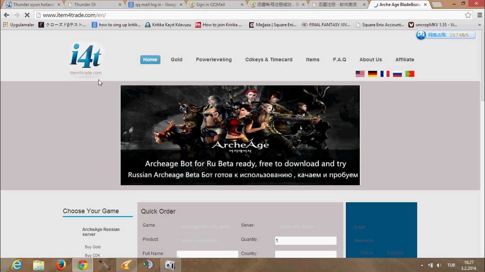
Task: Close the Thunder oyun hızlandırıcı tab
Action: click(59, 5)
